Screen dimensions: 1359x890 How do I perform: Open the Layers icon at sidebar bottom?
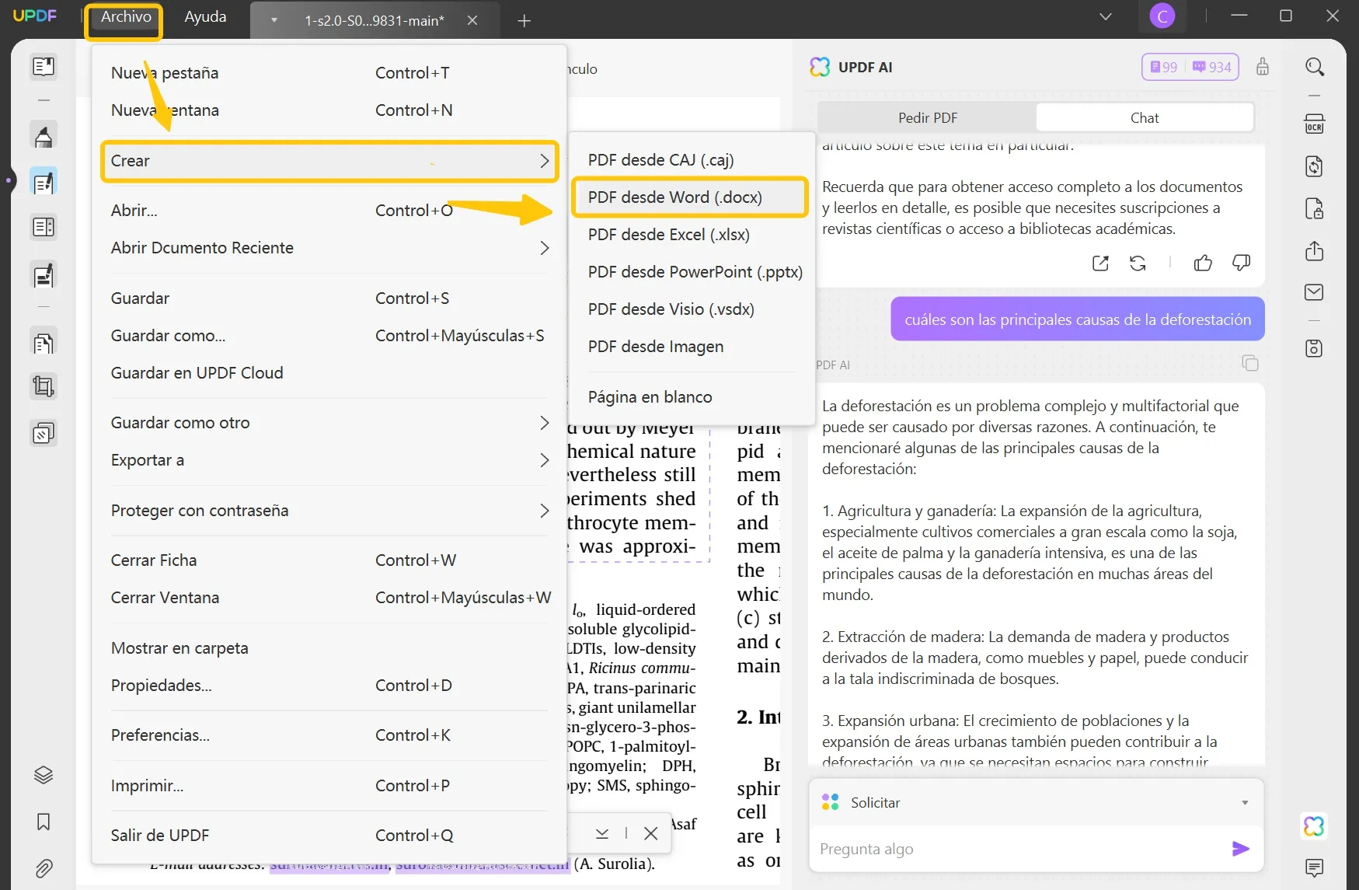44,775
